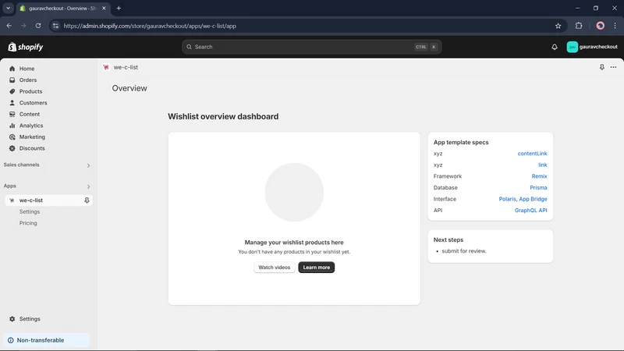Click the Learn more button
The width and height of the screenshot is (624, 351).
click(317, 268)
